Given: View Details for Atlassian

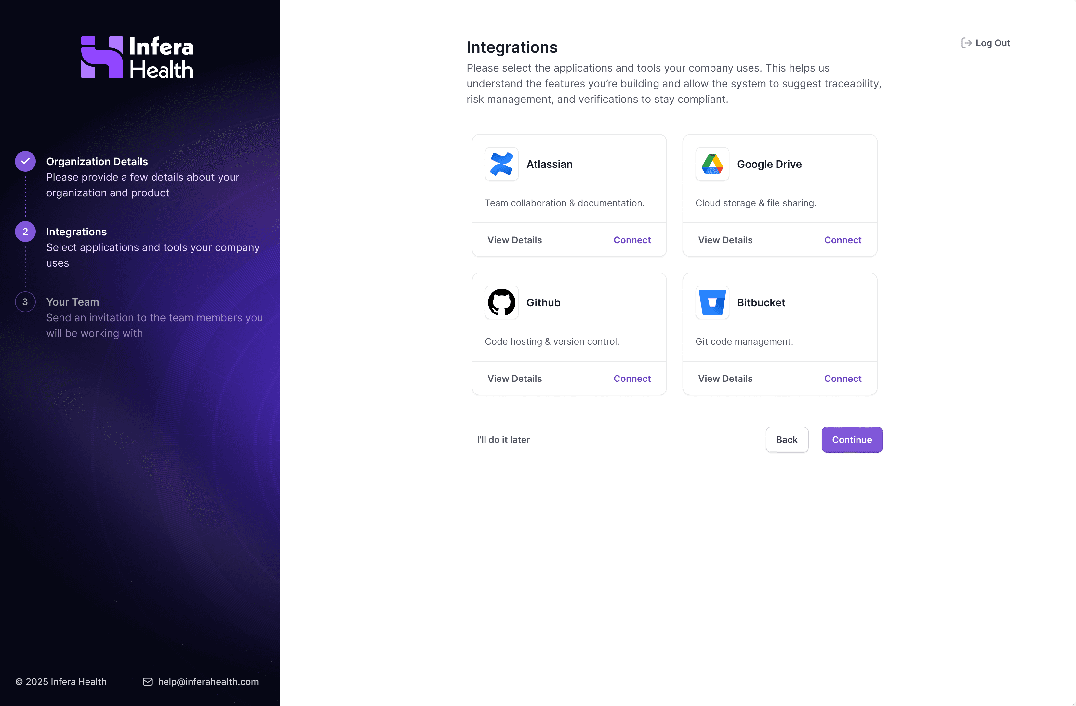Looking at the screenshot, I should (514, 240).
